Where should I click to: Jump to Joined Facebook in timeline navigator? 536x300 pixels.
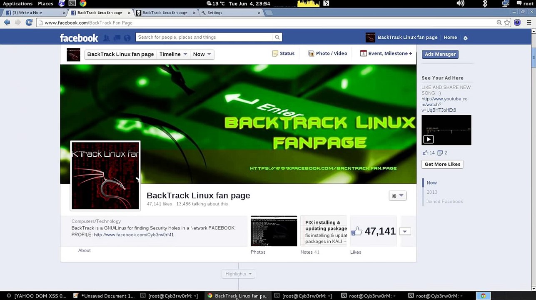pyautogui.click(x=444, y=202)
